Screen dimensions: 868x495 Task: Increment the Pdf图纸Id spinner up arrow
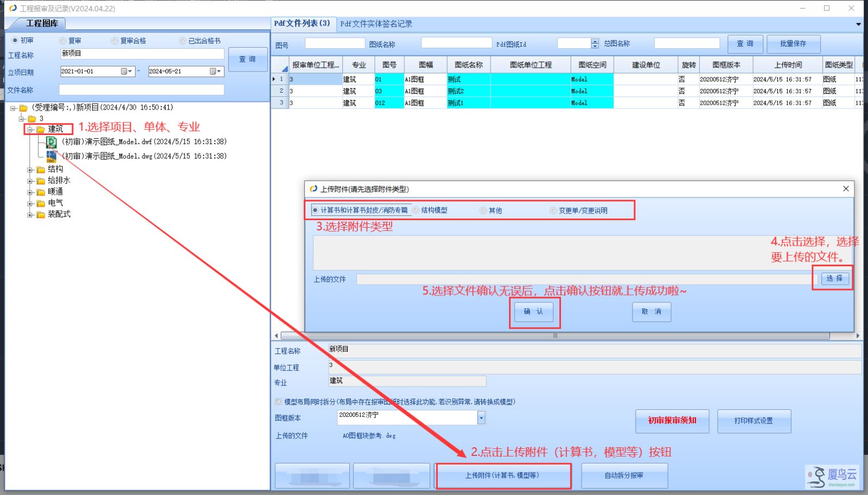click(595, 41)
